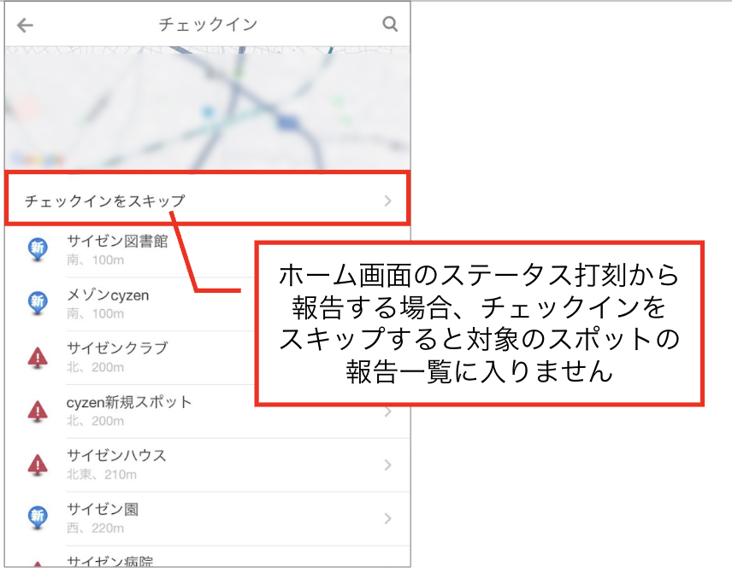Screen dimensions: 732x572
Task: Select the サイゼン病院 spot name
Action: [x=110, y=561]
